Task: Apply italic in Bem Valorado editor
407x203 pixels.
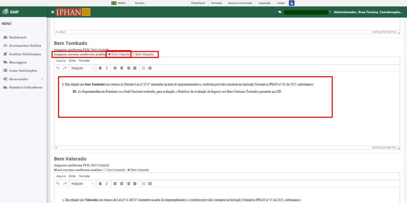Action: (107, 184)
